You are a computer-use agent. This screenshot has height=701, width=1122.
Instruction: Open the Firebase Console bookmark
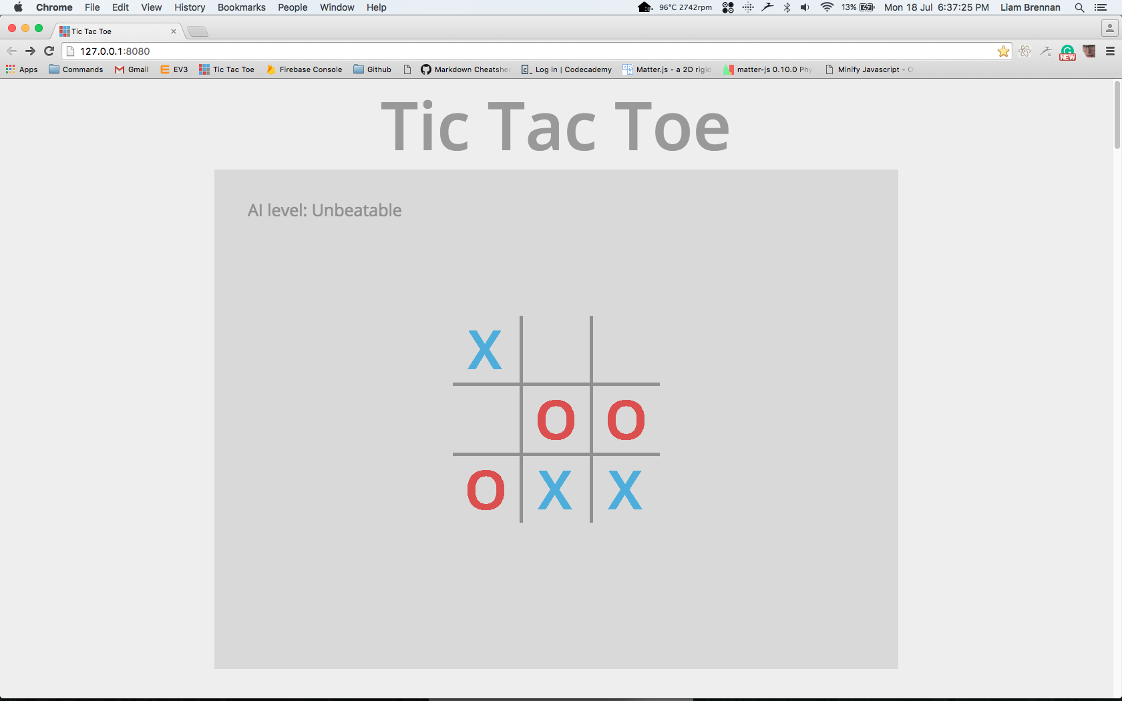pyautogui.click(x=305, y=69)
